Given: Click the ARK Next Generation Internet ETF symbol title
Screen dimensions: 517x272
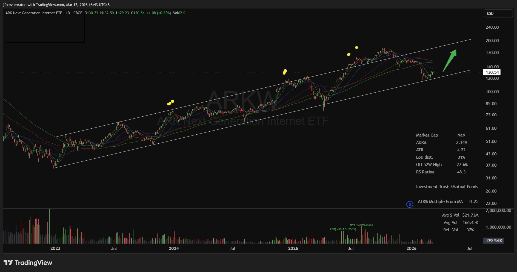Looking at the screenshot, I should (x=34, y=13).
